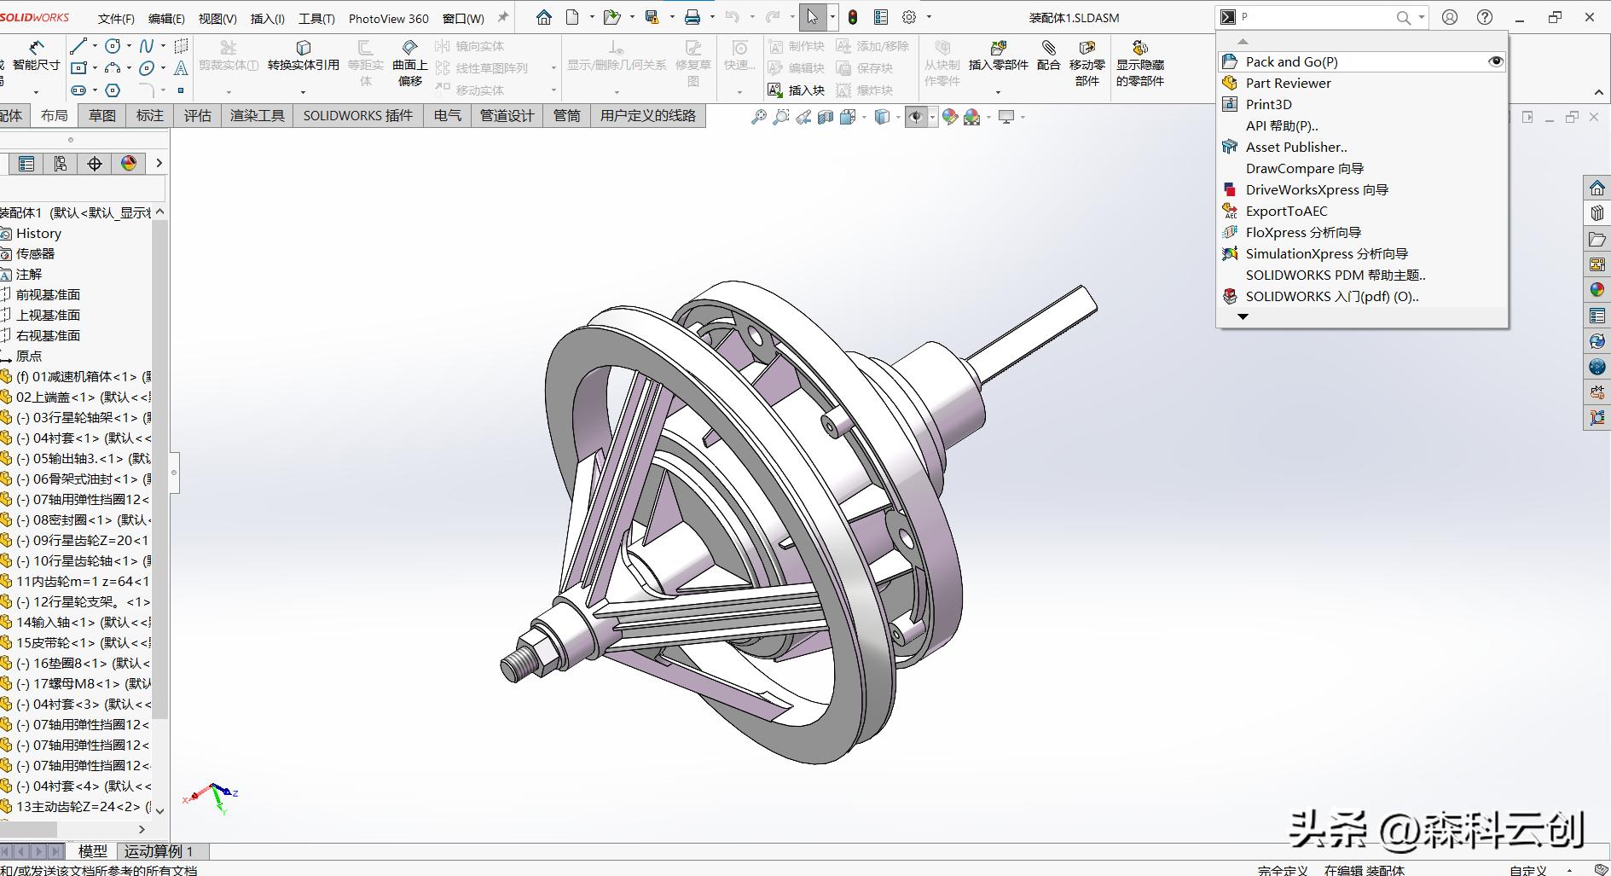Click the Section View icon
The height and width of the screenshot is (876, 1611).
coord(825,118)
